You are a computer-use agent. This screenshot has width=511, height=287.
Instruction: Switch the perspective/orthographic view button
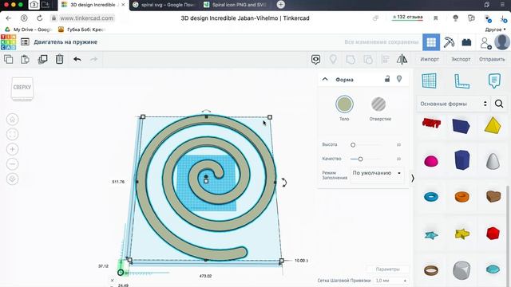[x=13, y=179]
